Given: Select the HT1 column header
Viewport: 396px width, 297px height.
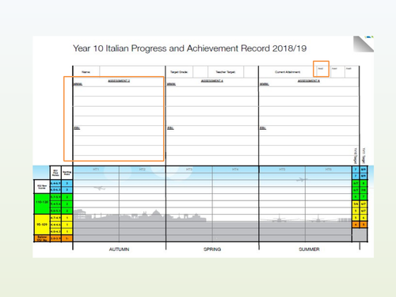Looking at the screenshot, I should coord(96,169).
